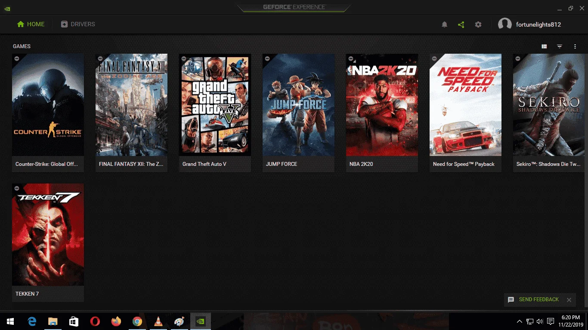
Task: Open VLC media player from the taskbar
Action: point(158,321)
